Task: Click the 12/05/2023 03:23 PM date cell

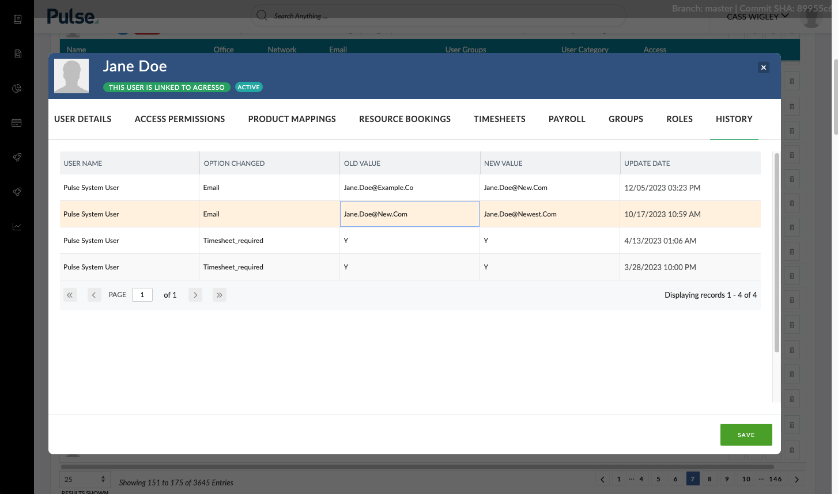Action: [690, 188]
